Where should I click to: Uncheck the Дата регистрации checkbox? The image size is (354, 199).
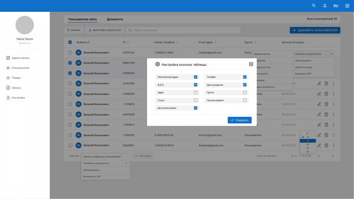click(196, 108)
